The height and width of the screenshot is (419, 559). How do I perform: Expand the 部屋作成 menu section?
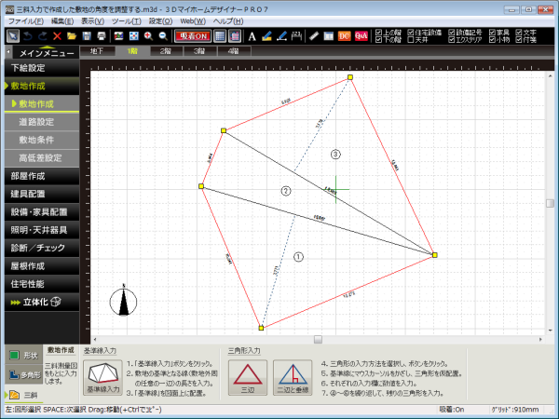tap(45, 175)
